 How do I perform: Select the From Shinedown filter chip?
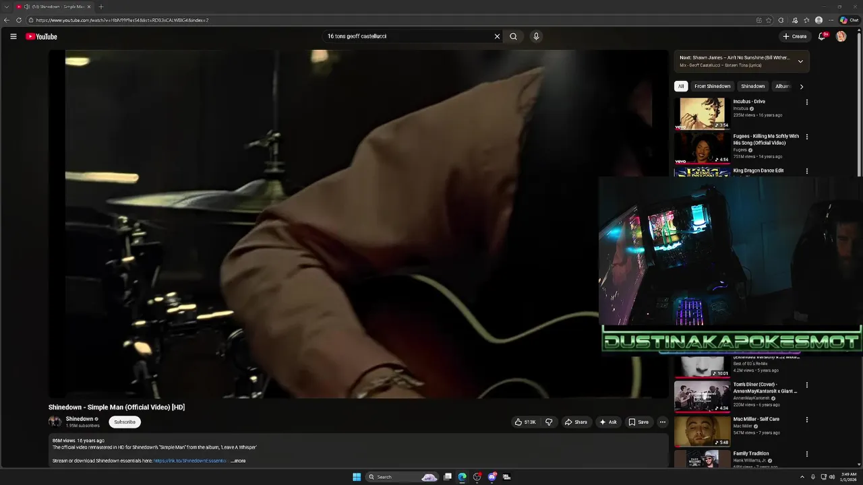712,86
